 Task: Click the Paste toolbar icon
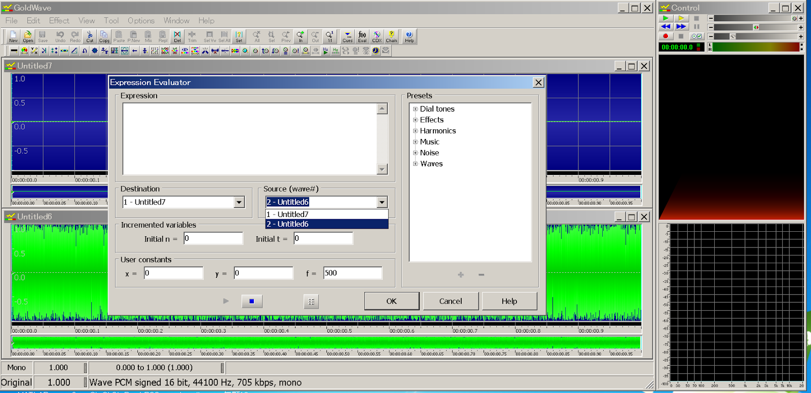pos(119,37)
